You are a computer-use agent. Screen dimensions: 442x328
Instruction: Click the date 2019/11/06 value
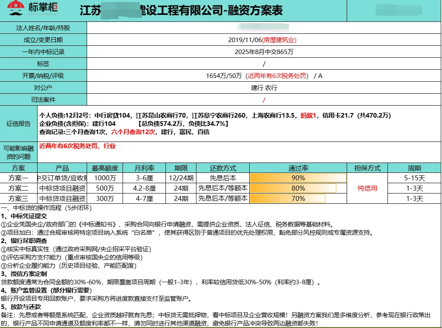click(x=245, y=40)
